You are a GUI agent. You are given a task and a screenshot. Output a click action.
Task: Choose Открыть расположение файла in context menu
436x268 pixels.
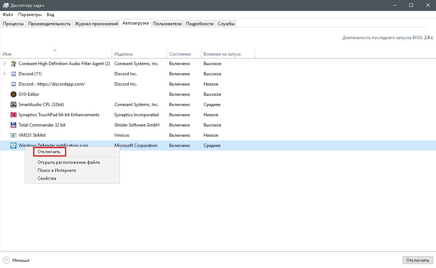click(69, 162)
